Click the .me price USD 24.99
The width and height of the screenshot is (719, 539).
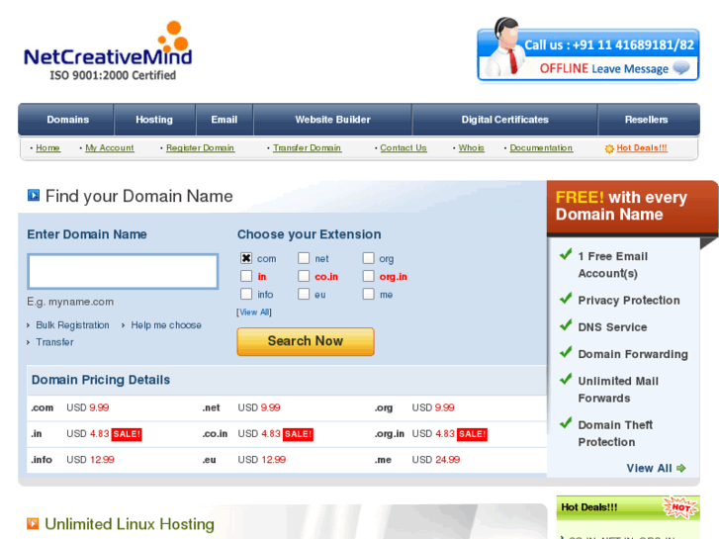pos(435,460)
